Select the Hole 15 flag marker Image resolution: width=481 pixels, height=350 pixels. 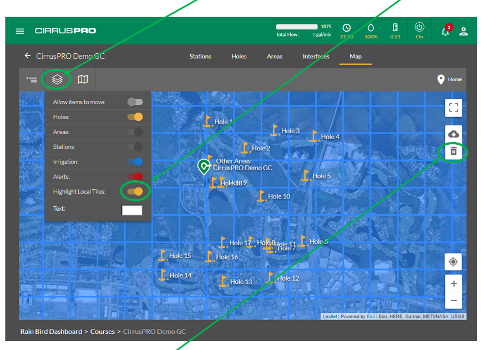pos(163,255)
